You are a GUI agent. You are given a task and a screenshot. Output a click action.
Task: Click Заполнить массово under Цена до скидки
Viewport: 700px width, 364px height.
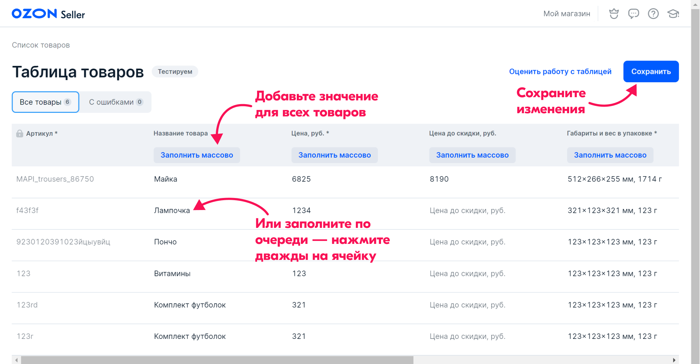click(472, 155)
